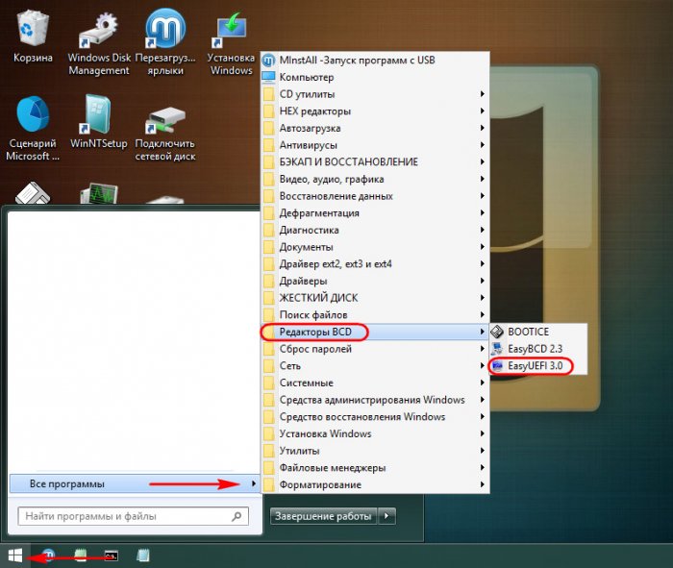This screenshot has width=673, height=568.
Task: Open the arrow next to Завершение работы
Action: coord(386,516)
